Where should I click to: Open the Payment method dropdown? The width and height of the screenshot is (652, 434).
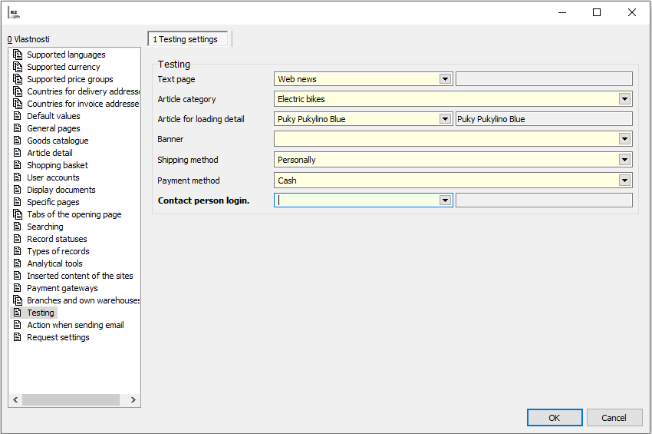[624, 181]
